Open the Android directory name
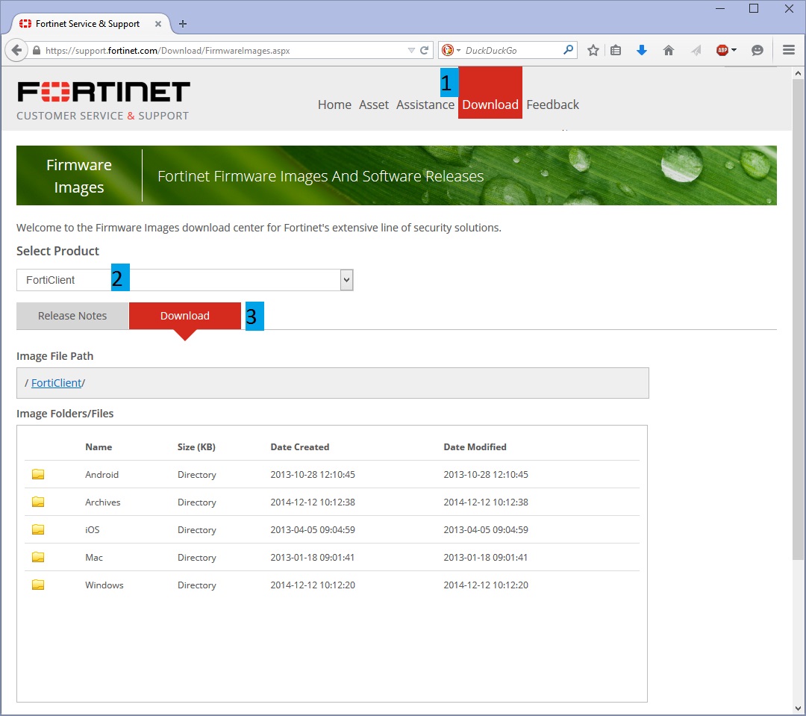 [101, 474]
